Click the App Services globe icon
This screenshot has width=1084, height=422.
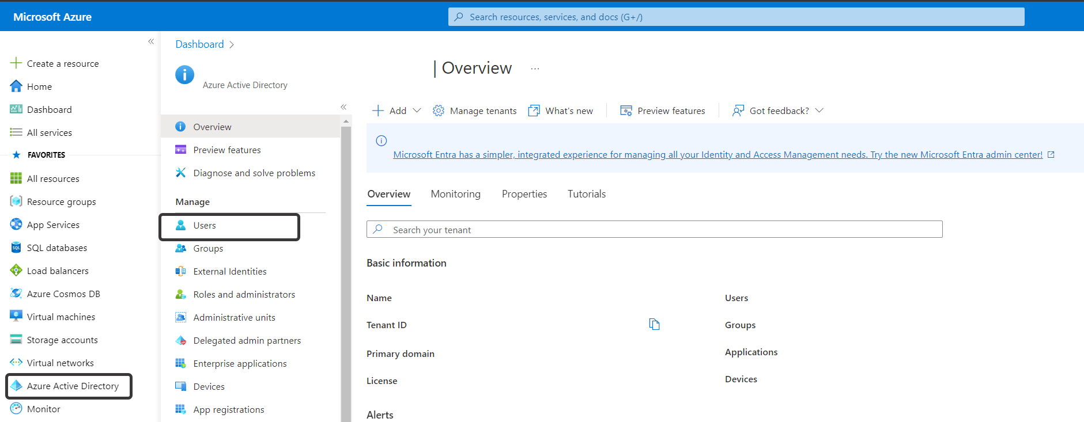click(x=16, y=224)
